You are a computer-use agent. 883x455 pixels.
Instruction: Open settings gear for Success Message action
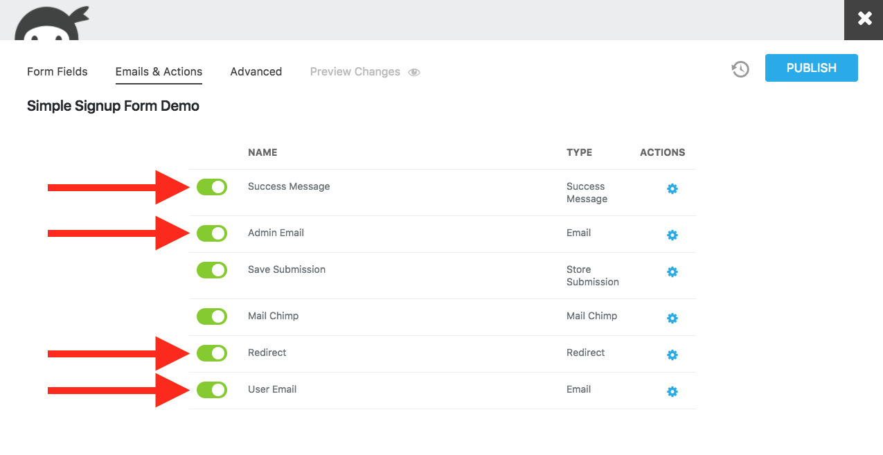click(x=672, y=189)
